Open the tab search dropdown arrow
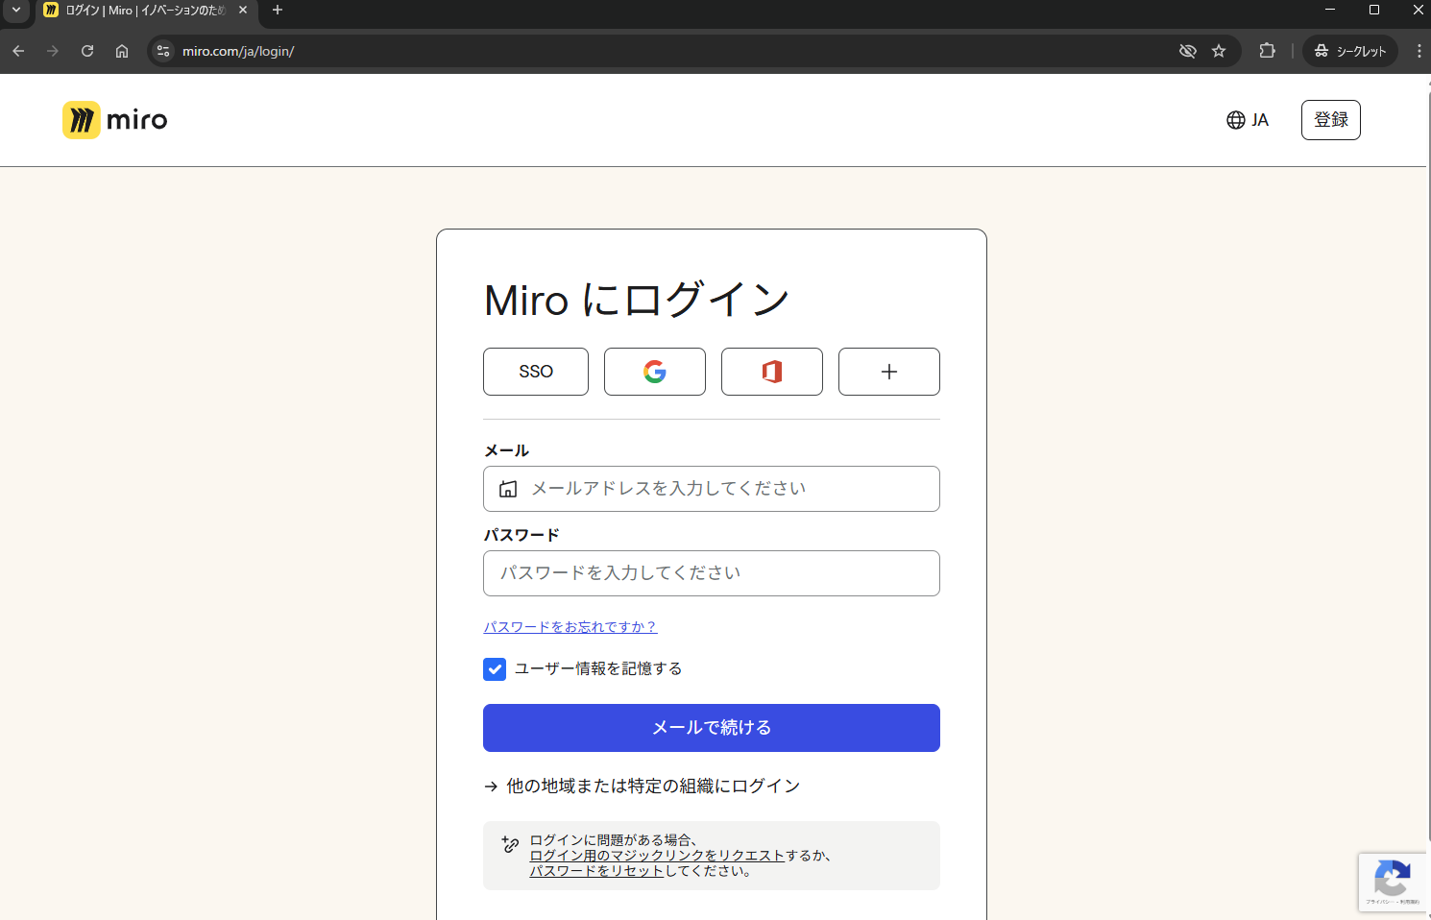The image size is (1431, 920). pos(16,11)
